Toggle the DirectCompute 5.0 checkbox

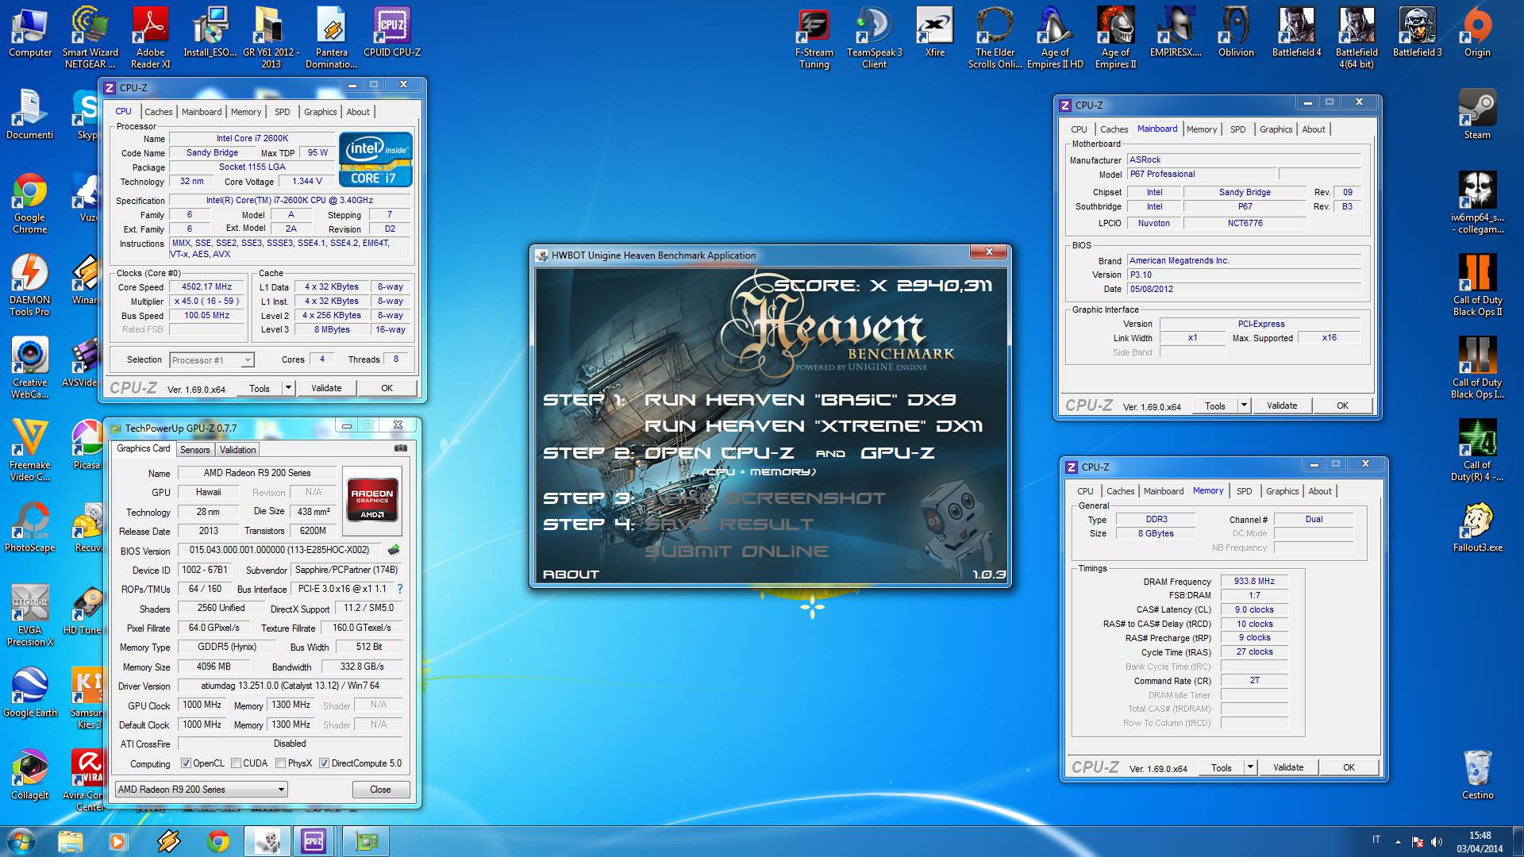click(324, 763)
